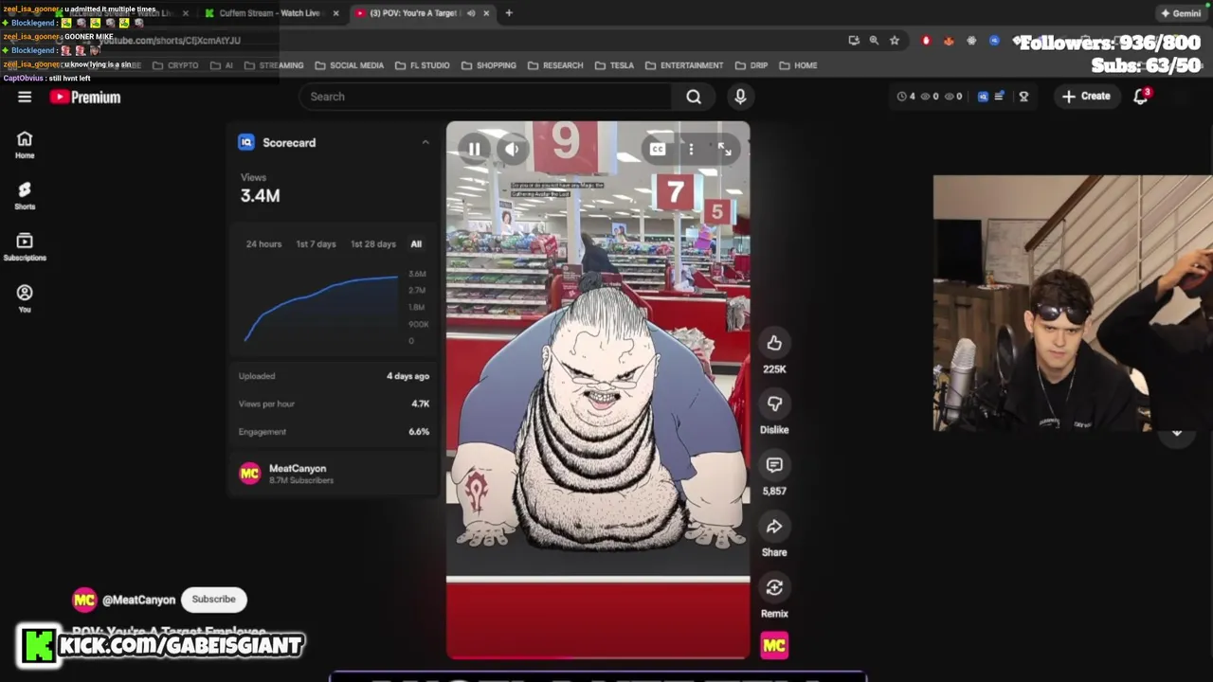
Task: Click the address bar URL
Action: pyautogui.click(x=171, y=41)
